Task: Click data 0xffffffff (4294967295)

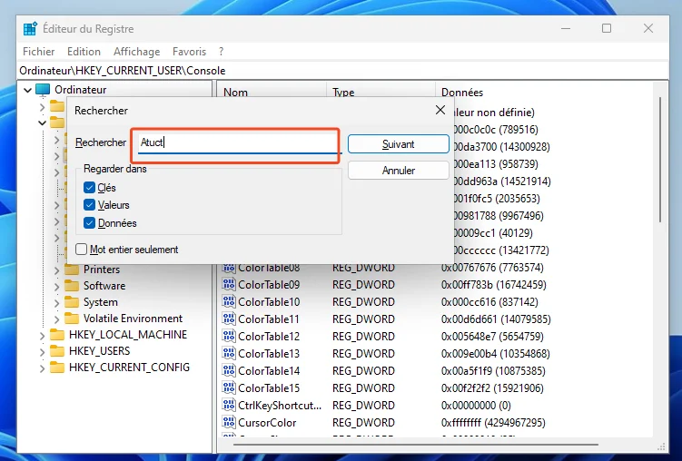Action: point(493,422)
